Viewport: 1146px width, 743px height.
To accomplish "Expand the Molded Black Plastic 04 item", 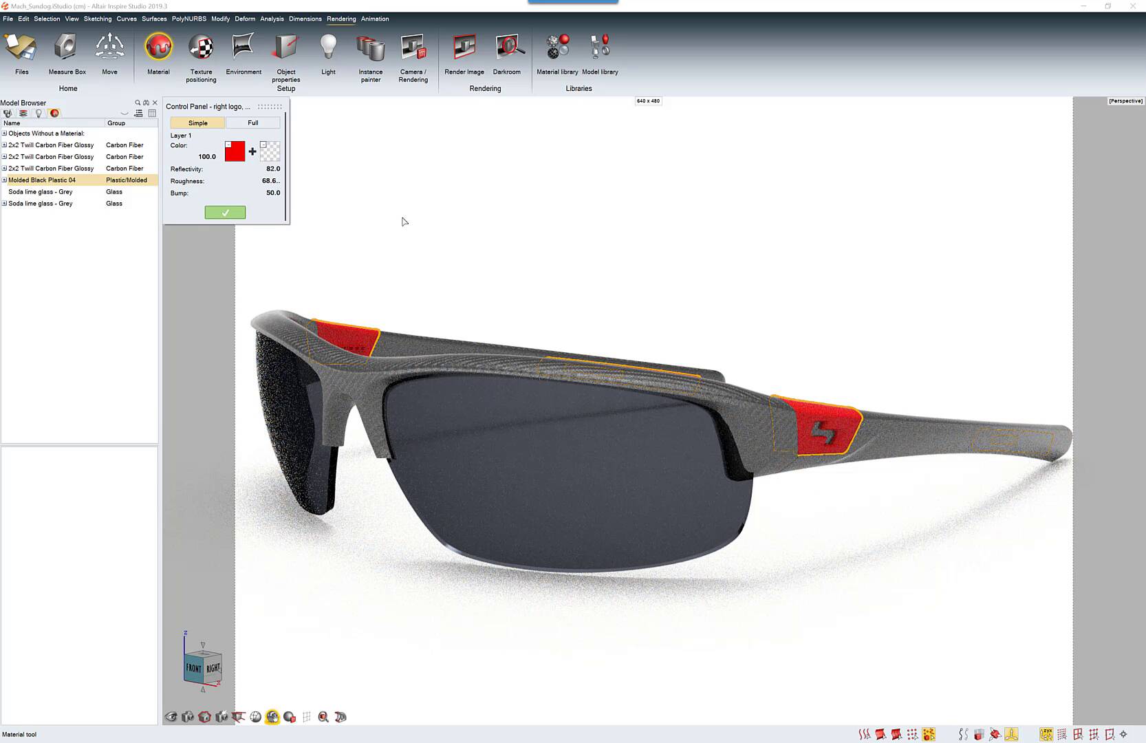I will (x=4, y=180).
